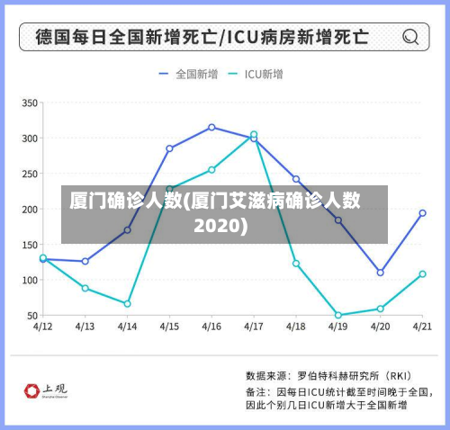Click the y-axis label 100

pyautogui.click(x=30, y=280)
